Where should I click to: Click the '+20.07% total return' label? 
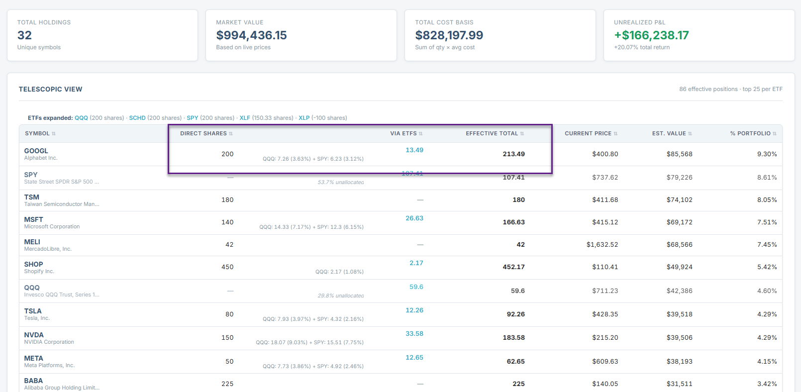pos(642,48)
